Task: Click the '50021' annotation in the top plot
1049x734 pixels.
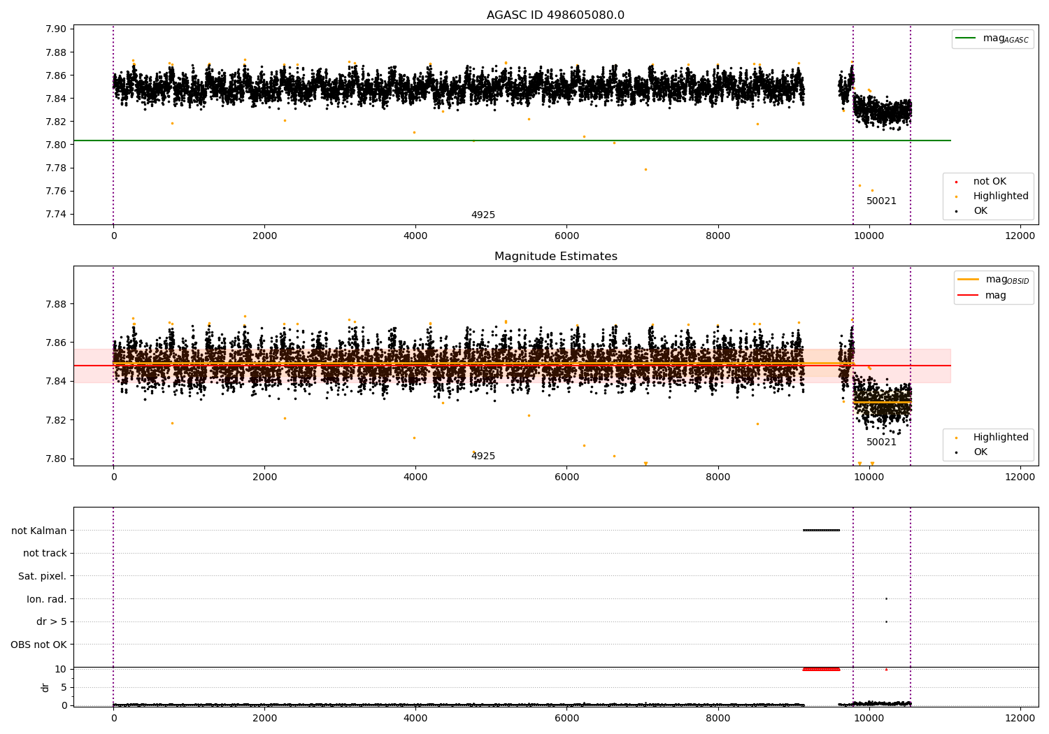Action: click(x=881, y=201)
